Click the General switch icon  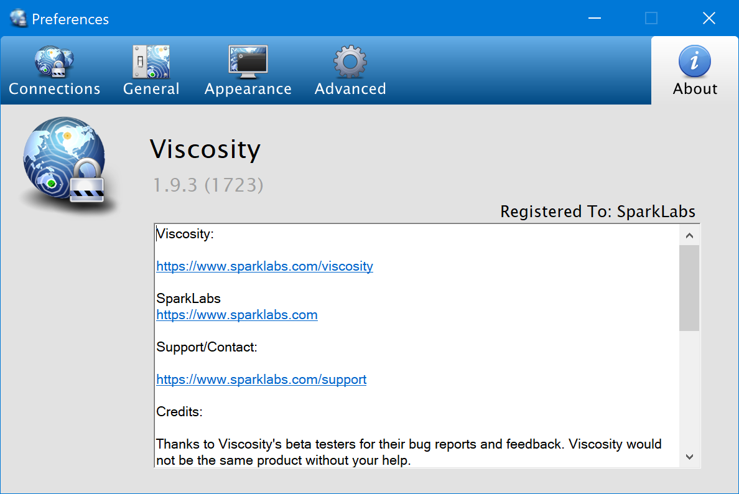coord(151,62)
